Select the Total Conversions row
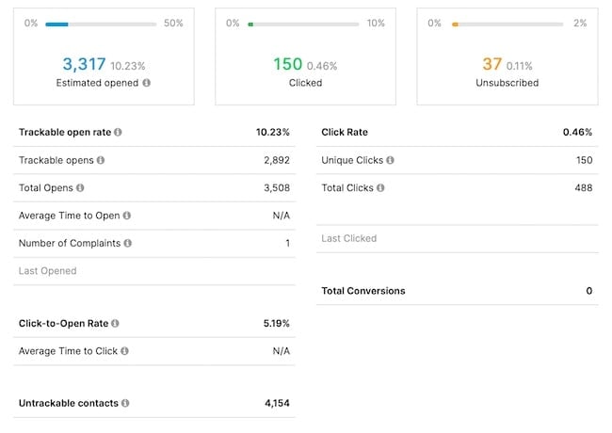The height and width of the screenshot is (433, 612). click(457, 291)
